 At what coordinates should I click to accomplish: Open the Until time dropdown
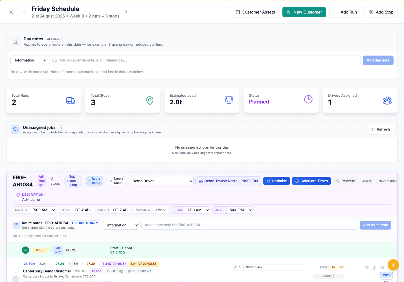240,210
